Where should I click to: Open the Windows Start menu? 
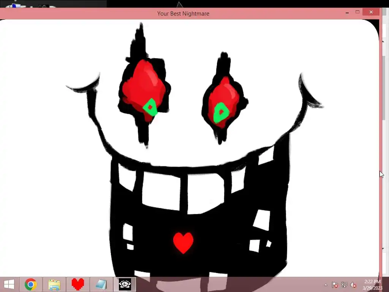point(9,284)
